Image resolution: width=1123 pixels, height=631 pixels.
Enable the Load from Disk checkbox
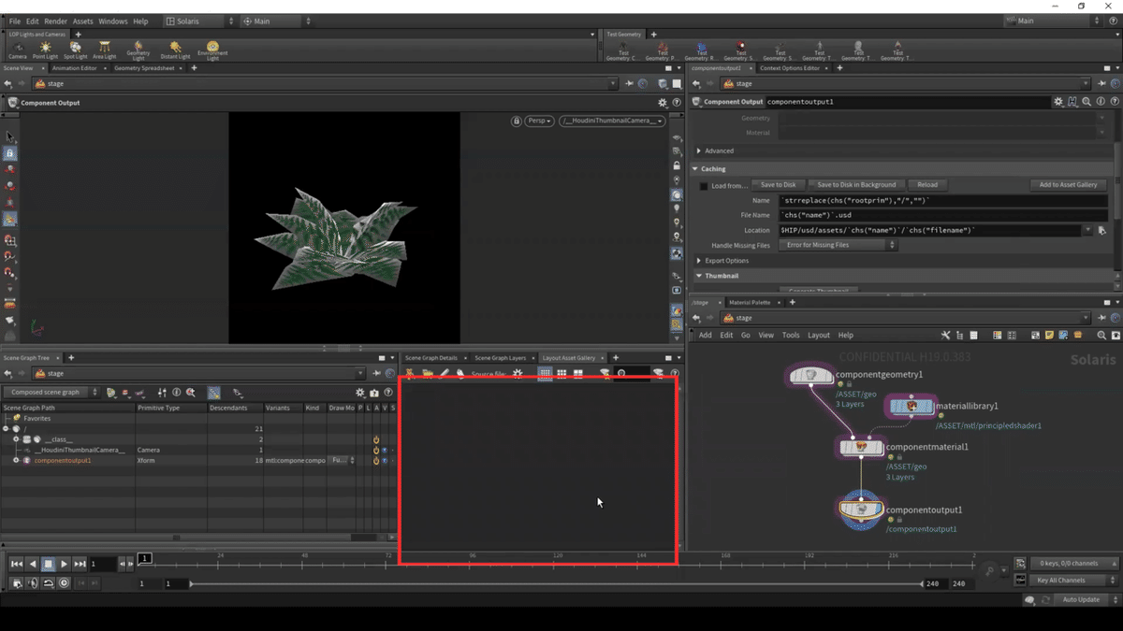(x=704, y=186)
